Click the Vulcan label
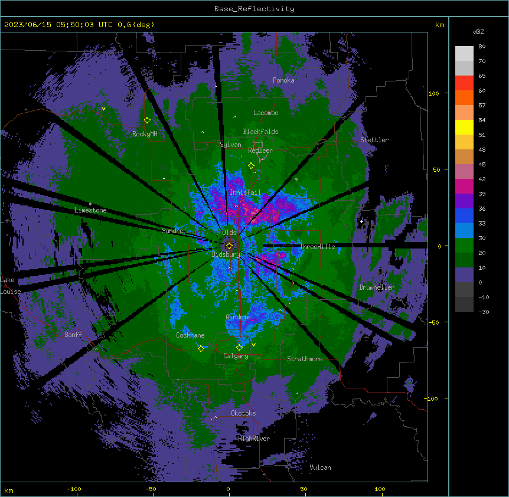Image resolution: width=509 pixels, height=497 pixels. coord(320,467)
